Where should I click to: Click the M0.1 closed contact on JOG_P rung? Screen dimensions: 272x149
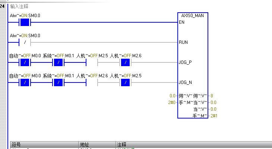[x=58, y=62]
